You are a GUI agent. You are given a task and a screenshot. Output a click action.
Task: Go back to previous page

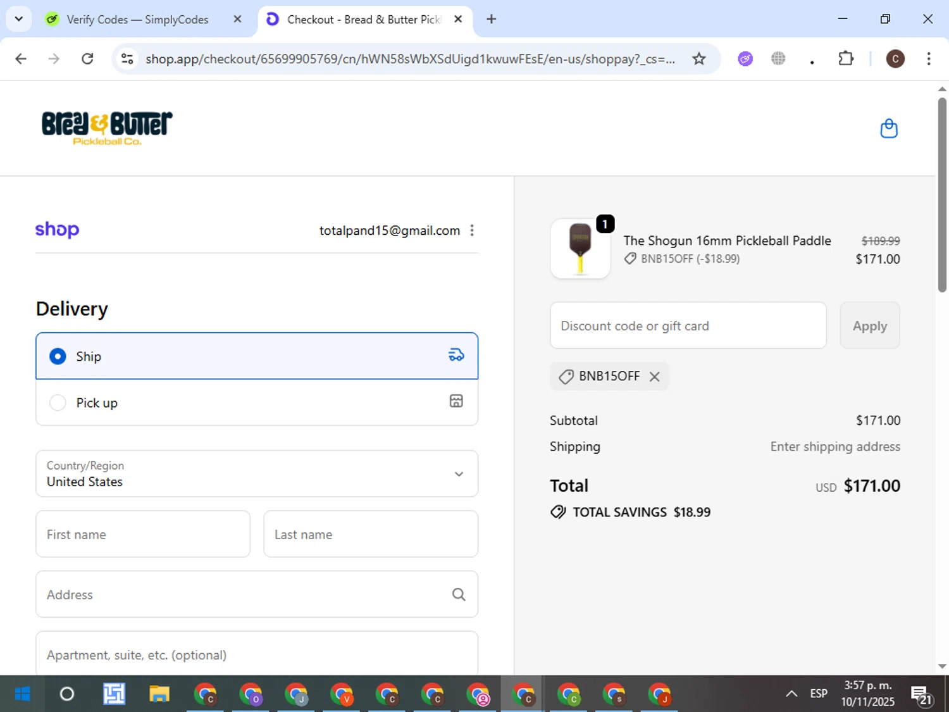pyautogui.click(x=21, y=59)
